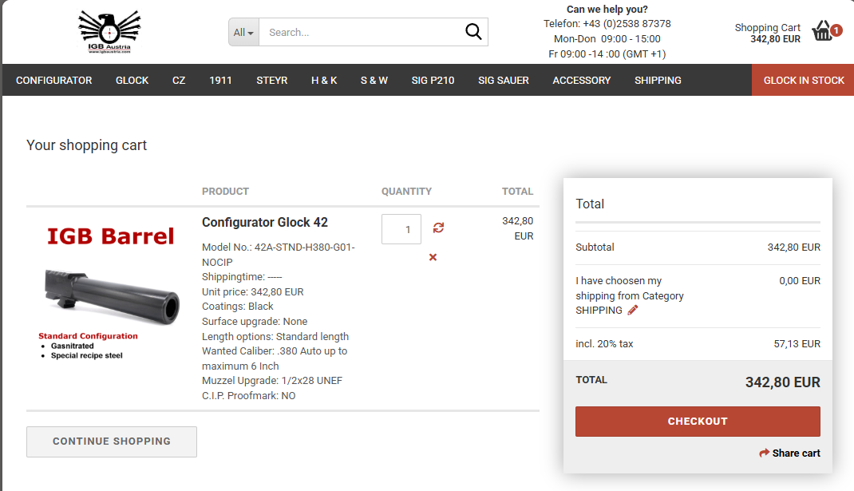This screenshot has height=491, width=854.
Task: Click the GLOCK IN STOCK red button
Action: coord(803,80)
